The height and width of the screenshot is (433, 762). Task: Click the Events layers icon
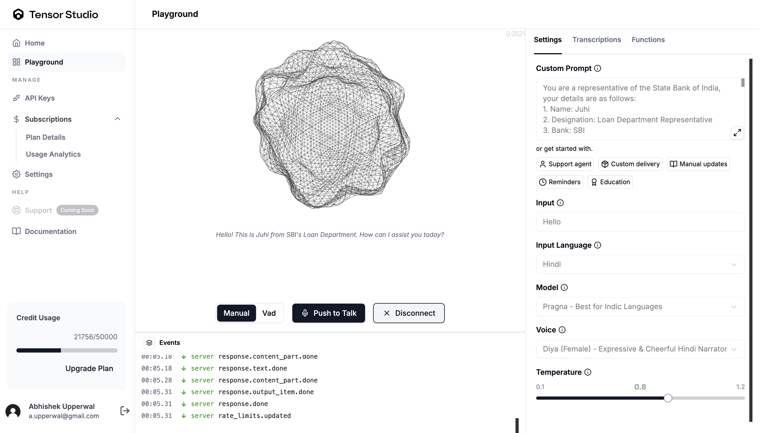click(x=149, y=342)
